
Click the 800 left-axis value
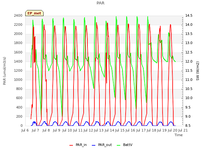click(19, 89)
